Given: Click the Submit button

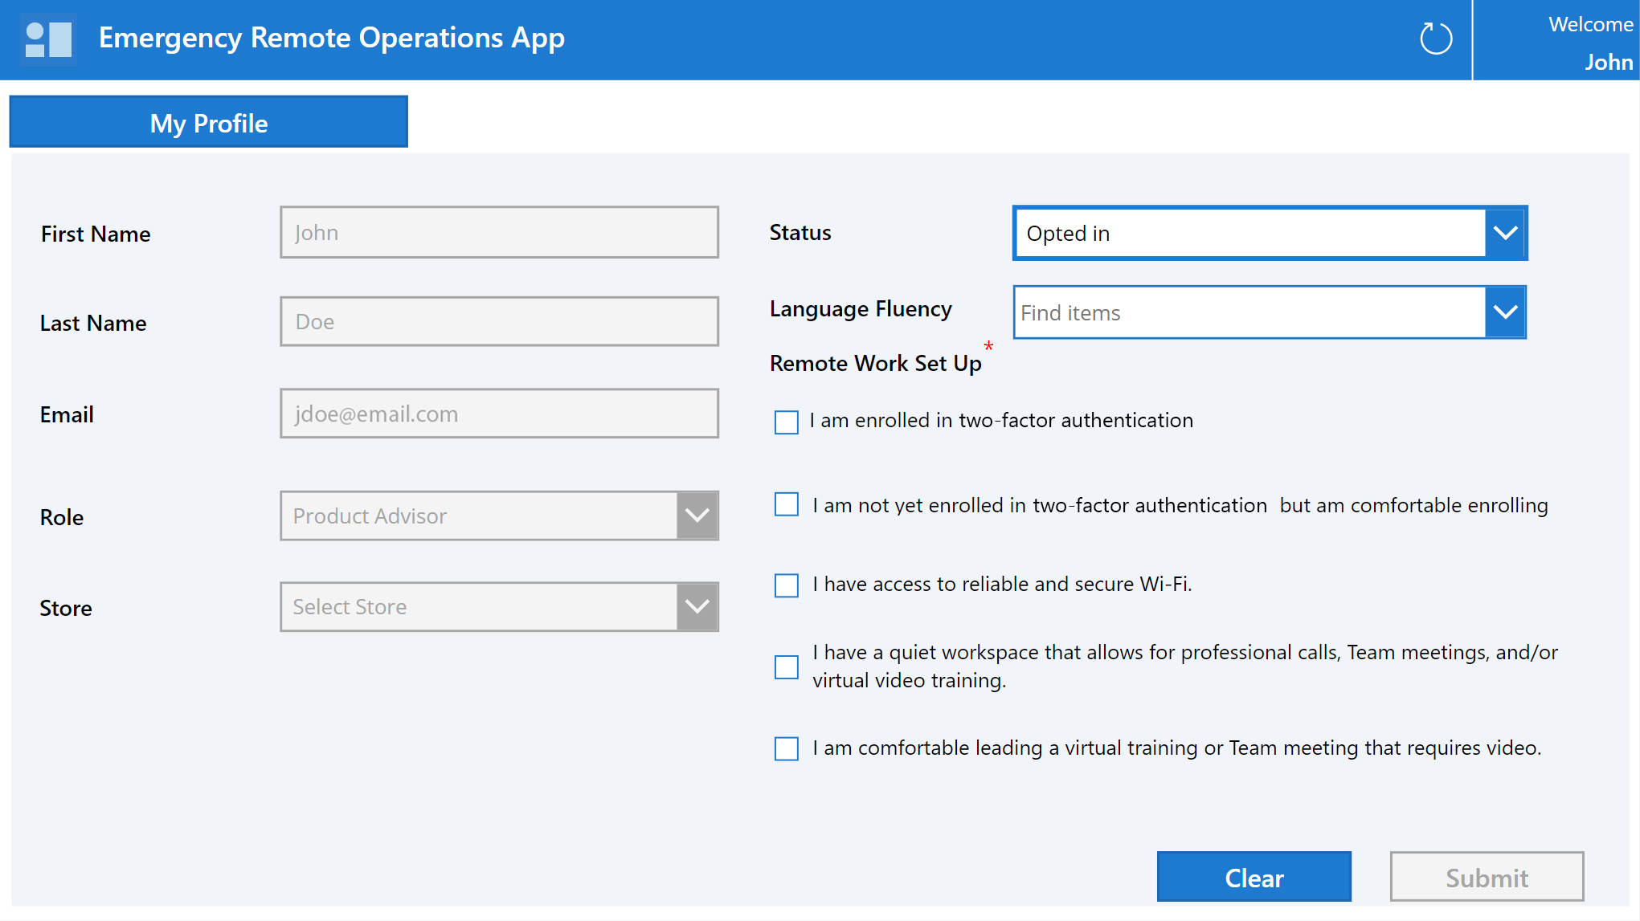Looking at the screenshot, I should (1487, 877).
